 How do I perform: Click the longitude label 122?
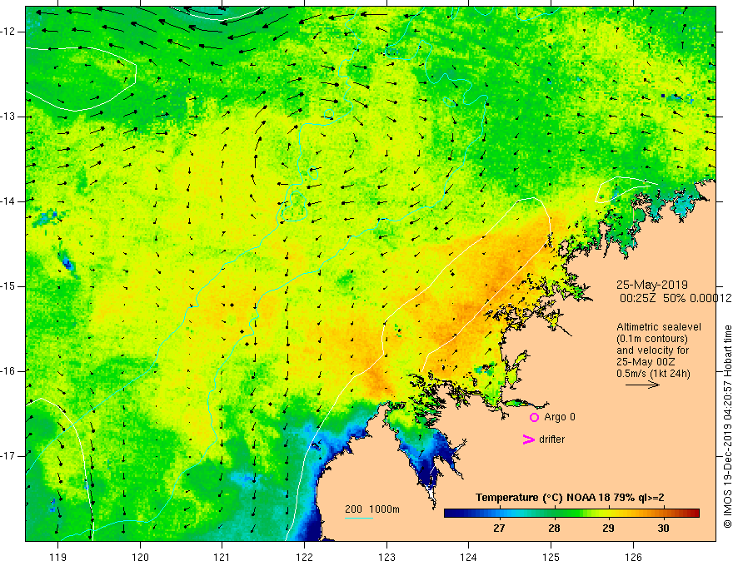(304, 557)
